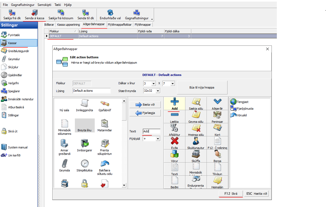Click the Eyða red X icon
The image size is (326, 207).
174,141
